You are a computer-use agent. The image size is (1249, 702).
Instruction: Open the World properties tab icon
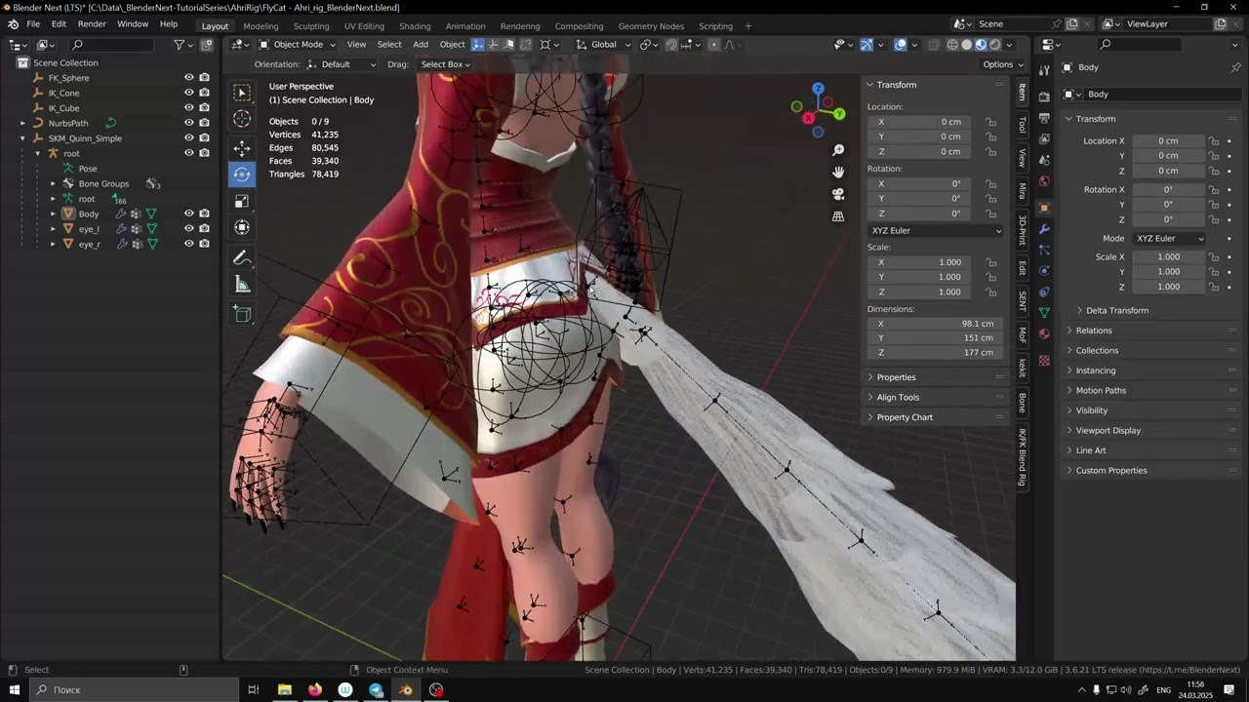1044,181
